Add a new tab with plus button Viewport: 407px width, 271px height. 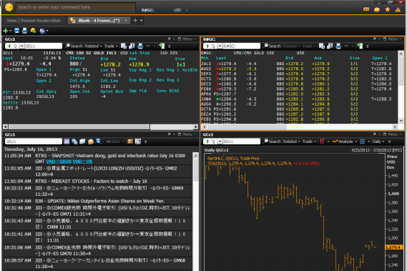[135, 20]
